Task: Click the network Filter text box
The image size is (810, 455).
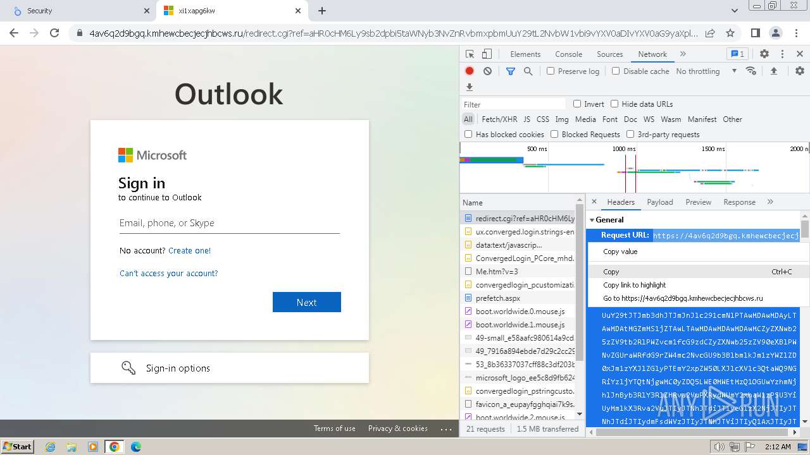Action: [x=514, y=104]
